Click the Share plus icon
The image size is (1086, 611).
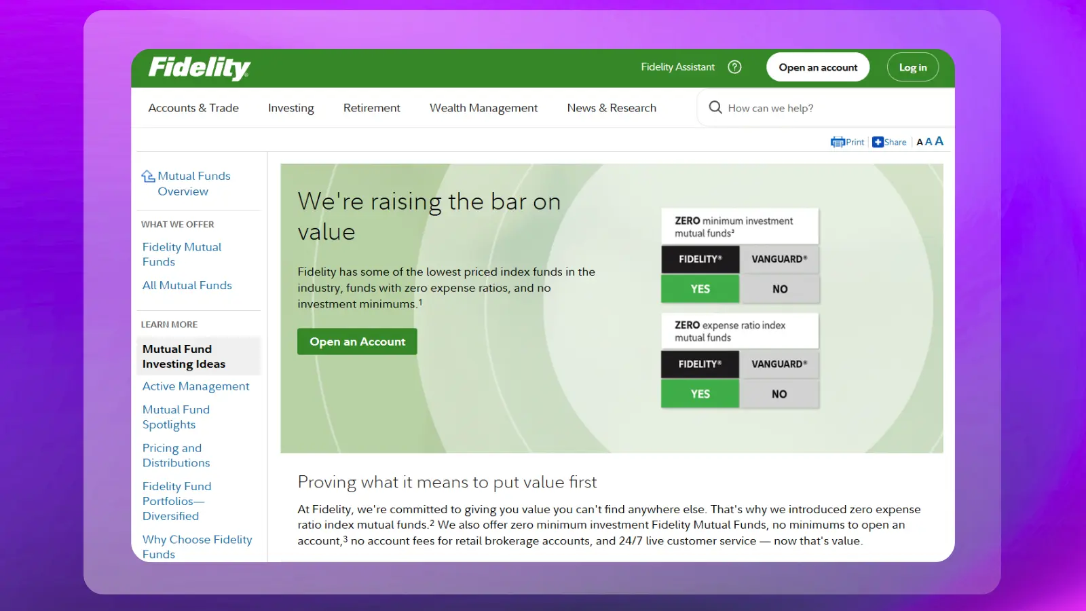point(878,142)
